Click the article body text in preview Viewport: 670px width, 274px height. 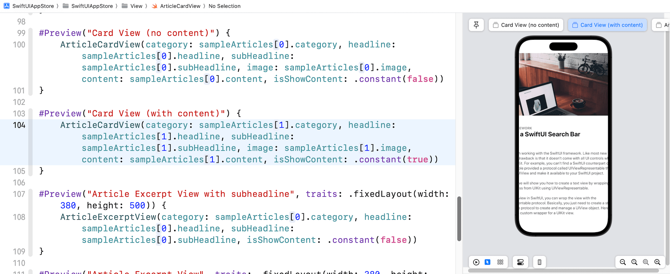point(563,183)
